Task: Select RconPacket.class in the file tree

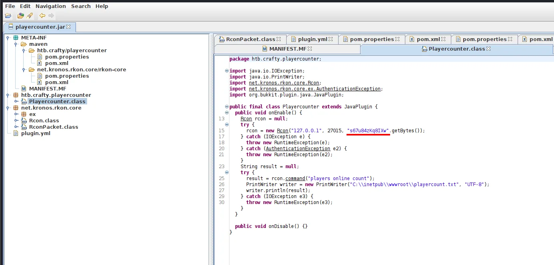Action: tap(54, 127)
